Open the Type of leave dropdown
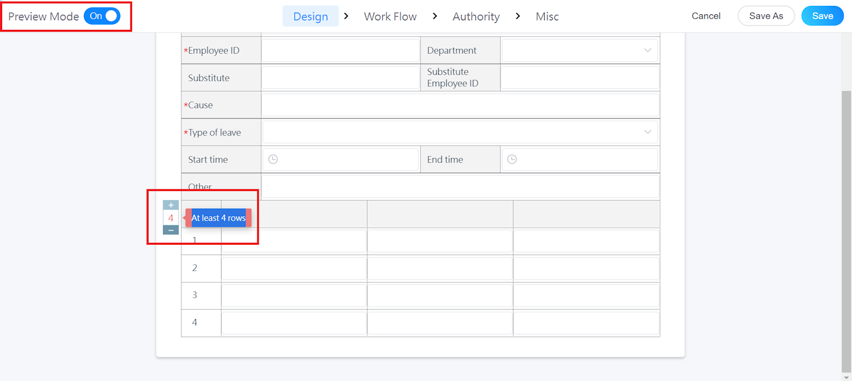Viewport: 852px width, 381px height. pos(460,132)
